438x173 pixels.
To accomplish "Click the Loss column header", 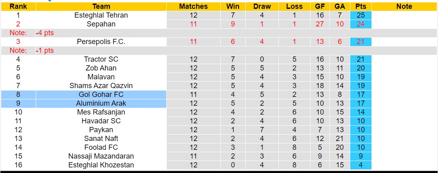I will [295, 6].
